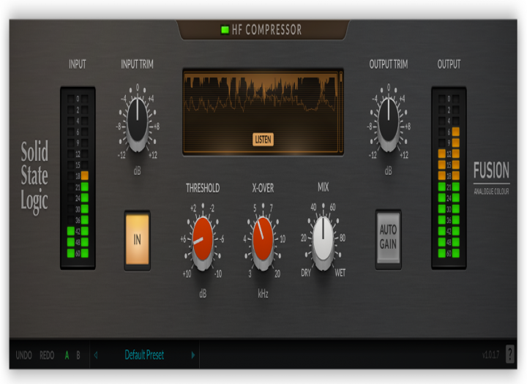Viewport: 527px width, 384px height.
Task: Go to next preset with right arrow
Action: [193, 355]
